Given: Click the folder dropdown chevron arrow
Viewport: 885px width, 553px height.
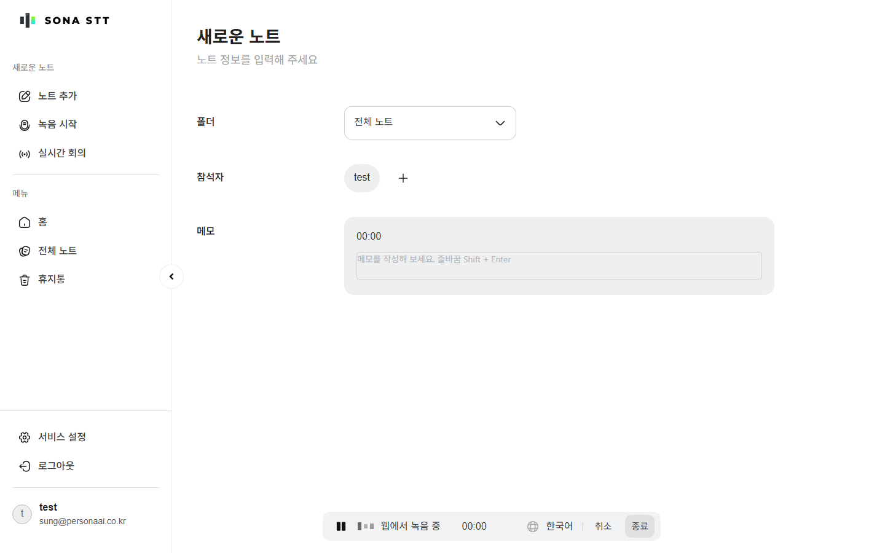Looking at the screenshot, I should (500, 123).
